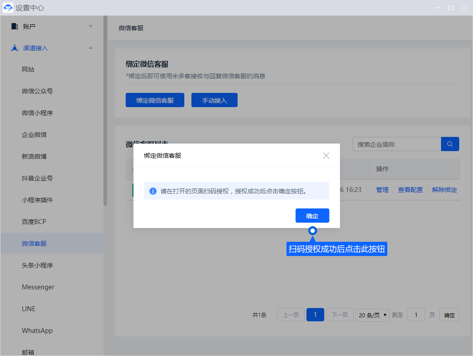Click the 绑定微信客服 blue button

(155, 100)
